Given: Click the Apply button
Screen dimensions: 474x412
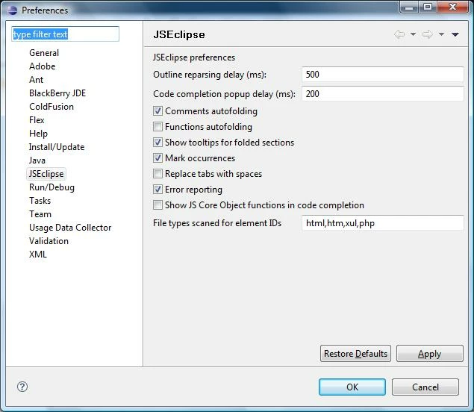Looking at the screenshot, I should pos(429,353).
